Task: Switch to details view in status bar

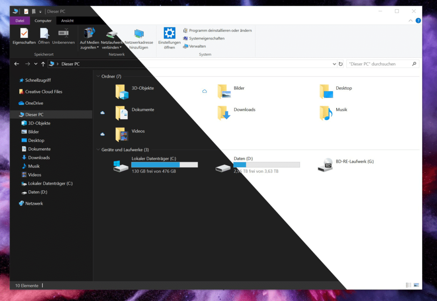Action: click(409, 285)
